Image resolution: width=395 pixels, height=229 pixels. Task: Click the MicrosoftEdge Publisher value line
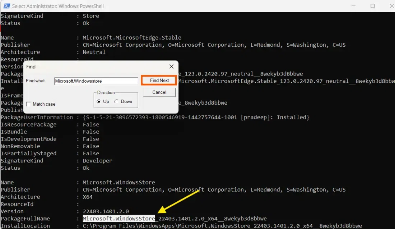[x=214, y=45]
